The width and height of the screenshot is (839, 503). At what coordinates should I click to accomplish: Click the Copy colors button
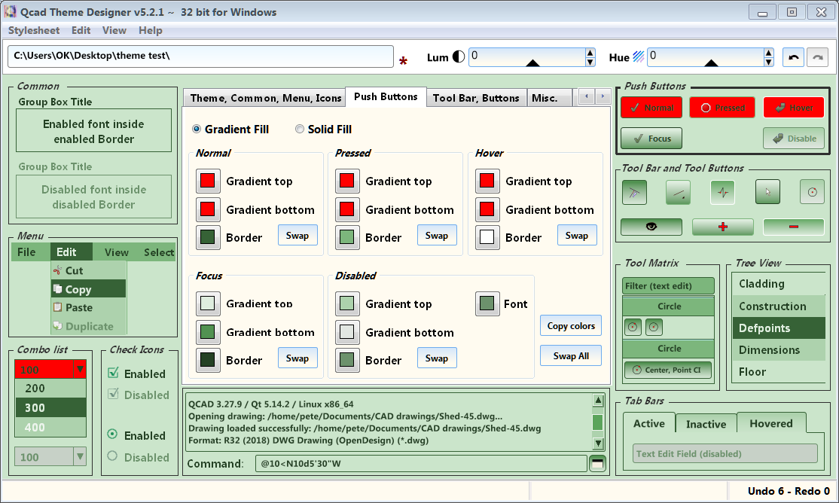pyautogui.click(x=570, y=325)
